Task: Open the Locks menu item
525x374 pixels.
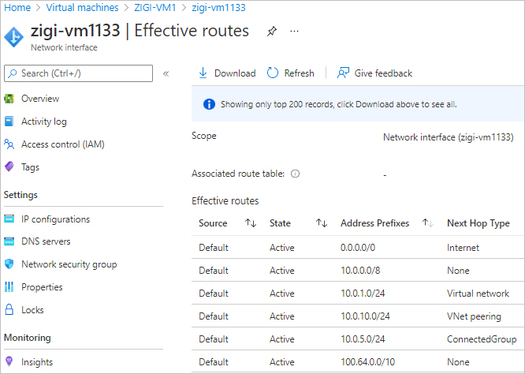Action: 32,310
